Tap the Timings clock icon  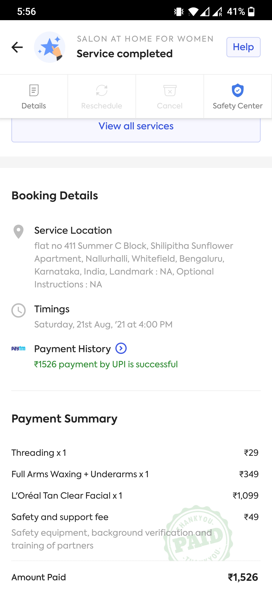18,310
